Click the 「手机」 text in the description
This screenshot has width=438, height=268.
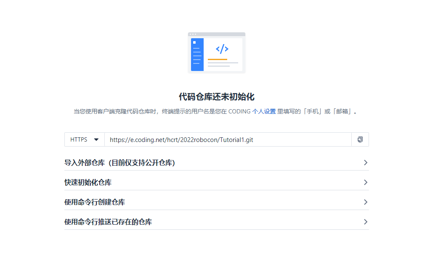pyautogui.click(x=313, y=112)
